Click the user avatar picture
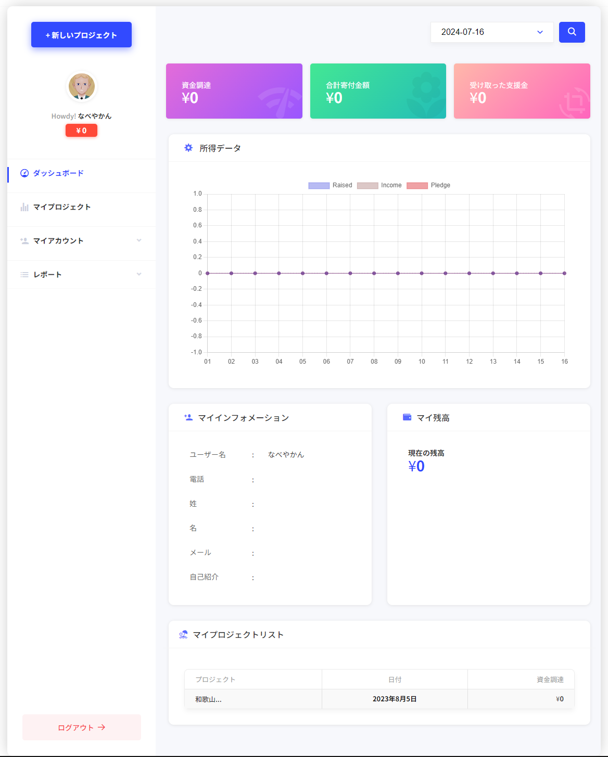This screenshot has height=757, width=608. (82, 86)
